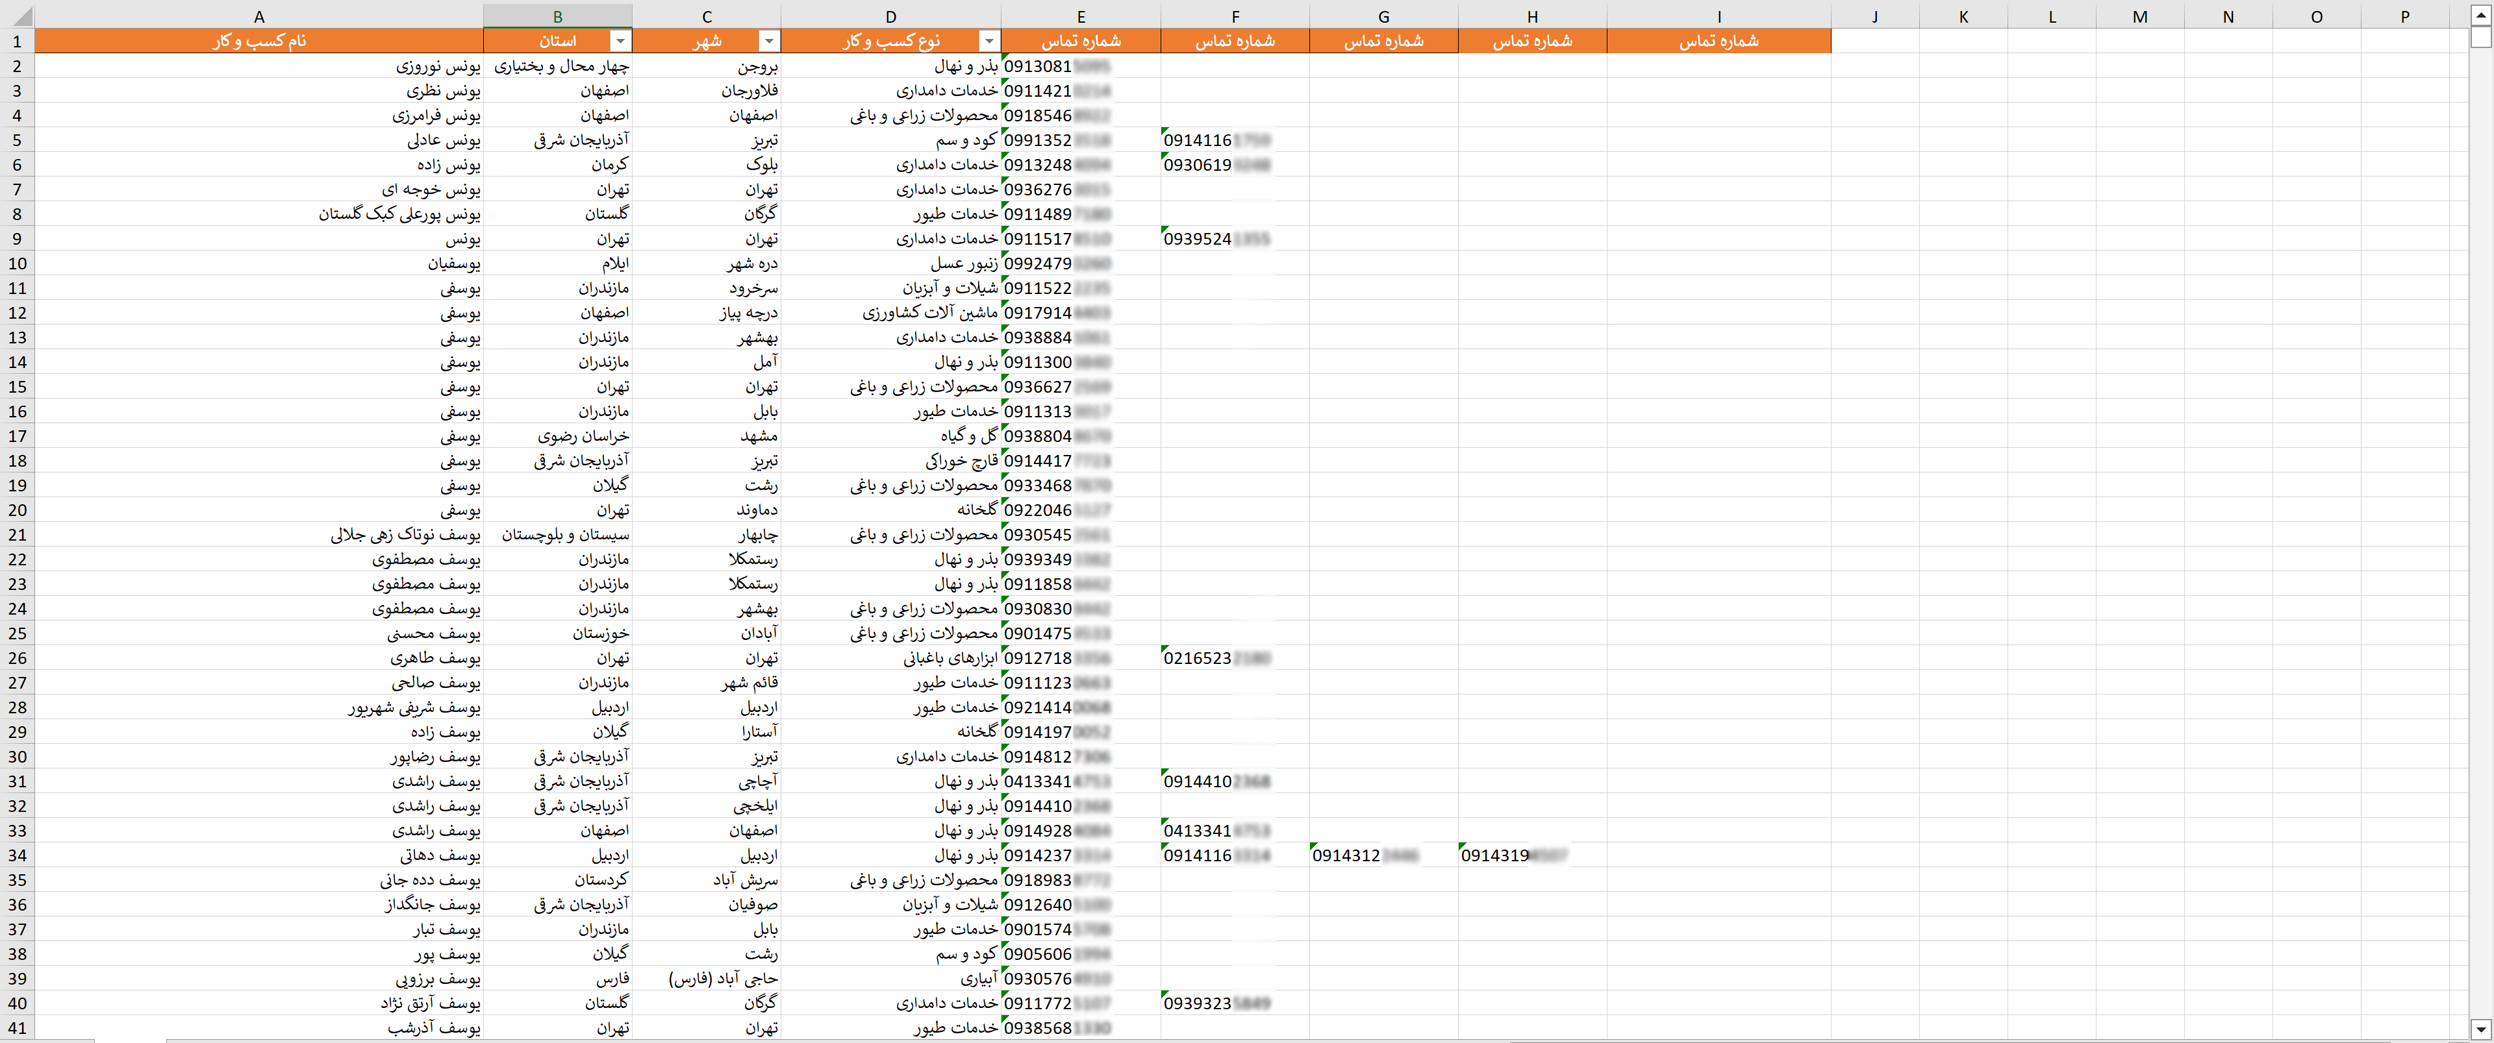Select column P header

click(2405, 16)
